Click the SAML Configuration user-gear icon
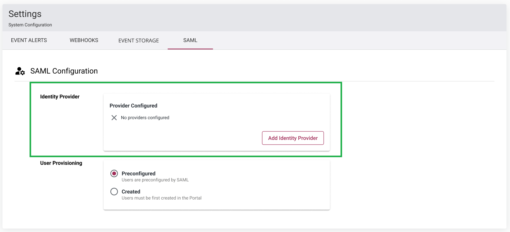The image size is (510, 232). pos(20,71)
